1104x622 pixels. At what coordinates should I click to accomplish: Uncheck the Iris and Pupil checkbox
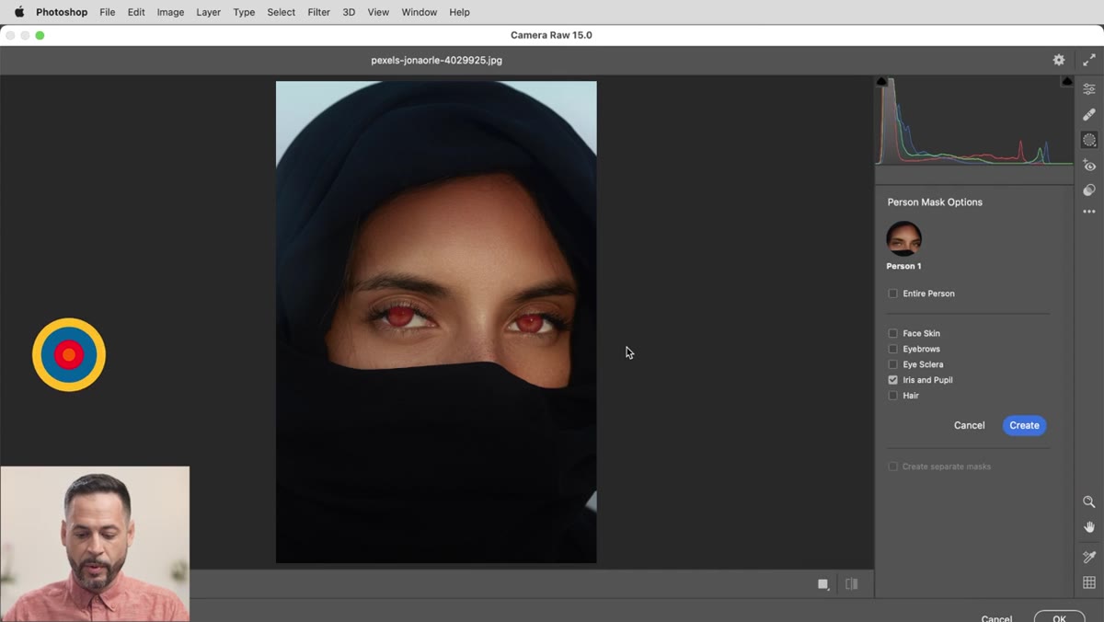[x=892, y=380]
